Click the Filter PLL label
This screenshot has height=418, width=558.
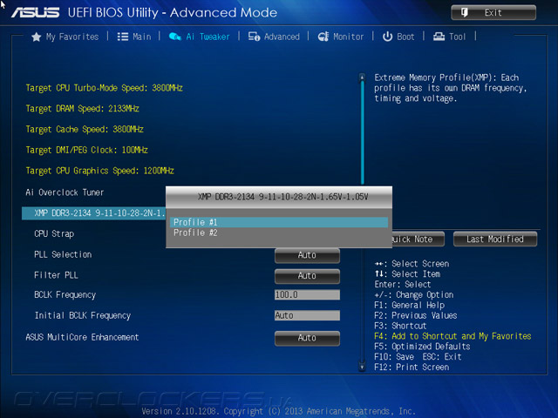pos(56,275)
